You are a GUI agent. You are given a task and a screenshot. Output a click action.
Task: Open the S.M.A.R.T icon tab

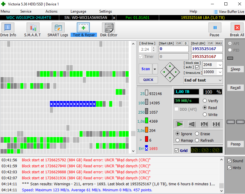pyautogui.click(x=33, y=28)
